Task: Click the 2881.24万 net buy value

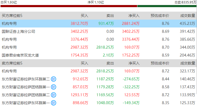Action: [x=131, y=24]
